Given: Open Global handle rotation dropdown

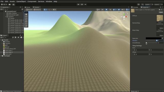Looking at the screenshot, I should pyautogui.click(x=37, y=10).
